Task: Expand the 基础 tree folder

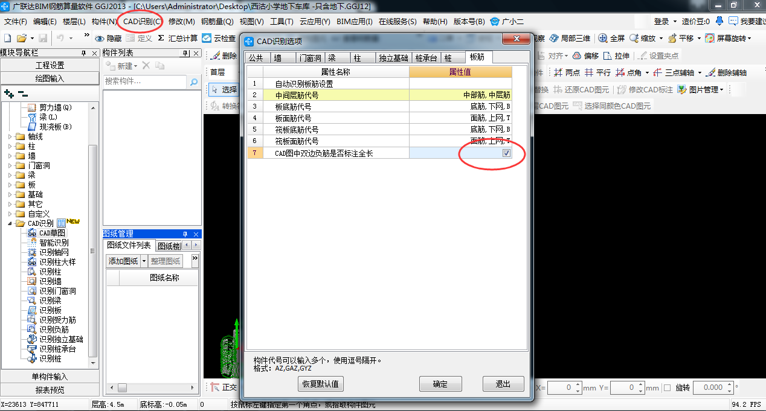Action: click(x=10, y=194)
